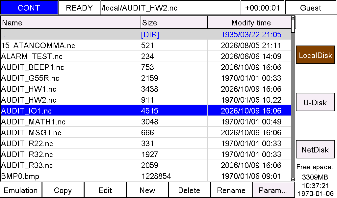Select AUDIT_BEEP1.nc file
The height and width of the screenshot is (198, 337).
(146, 67)
